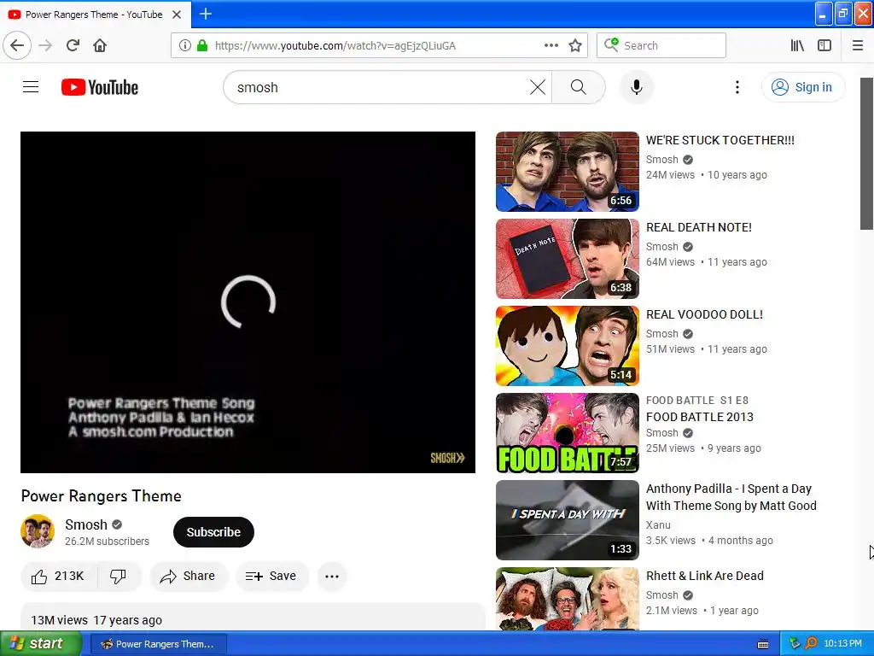874x656 pixels.
Task: Open REAL VOODOO DOLL! video thumbnail
Action: click(567, 345)
